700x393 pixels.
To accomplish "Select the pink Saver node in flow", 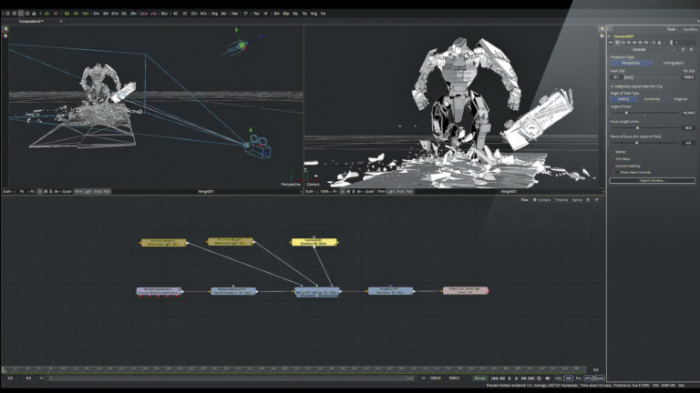I will point(465,290).
